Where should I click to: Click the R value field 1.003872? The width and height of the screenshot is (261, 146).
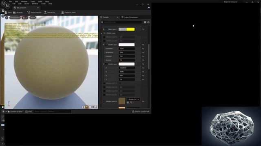[127, 68]
